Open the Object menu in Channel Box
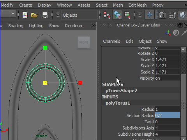 [x=145, y=41]
